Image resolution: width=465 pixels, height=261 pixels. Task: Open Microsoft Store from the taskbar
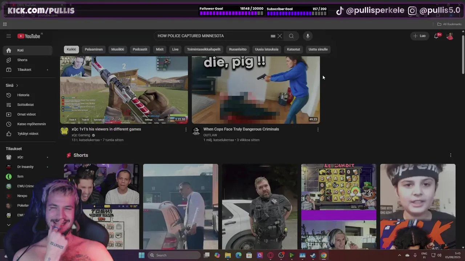pyautogui.click(x=249, y=255)
